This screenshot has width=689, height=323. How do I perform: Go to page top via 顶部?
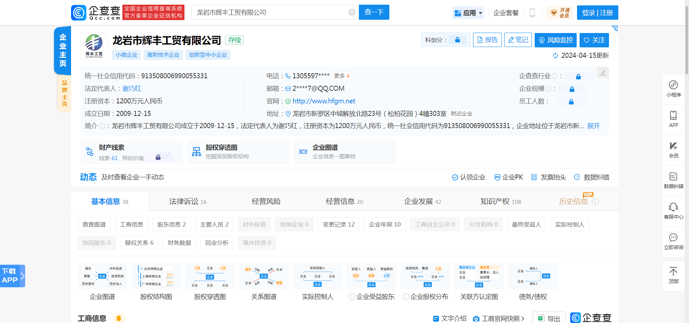(674, 276)
